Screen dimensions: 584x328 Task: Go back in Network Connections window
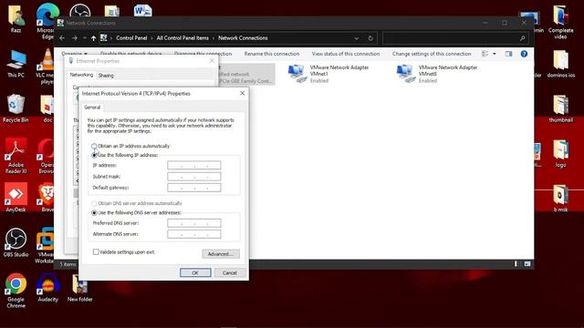point(62,38)
